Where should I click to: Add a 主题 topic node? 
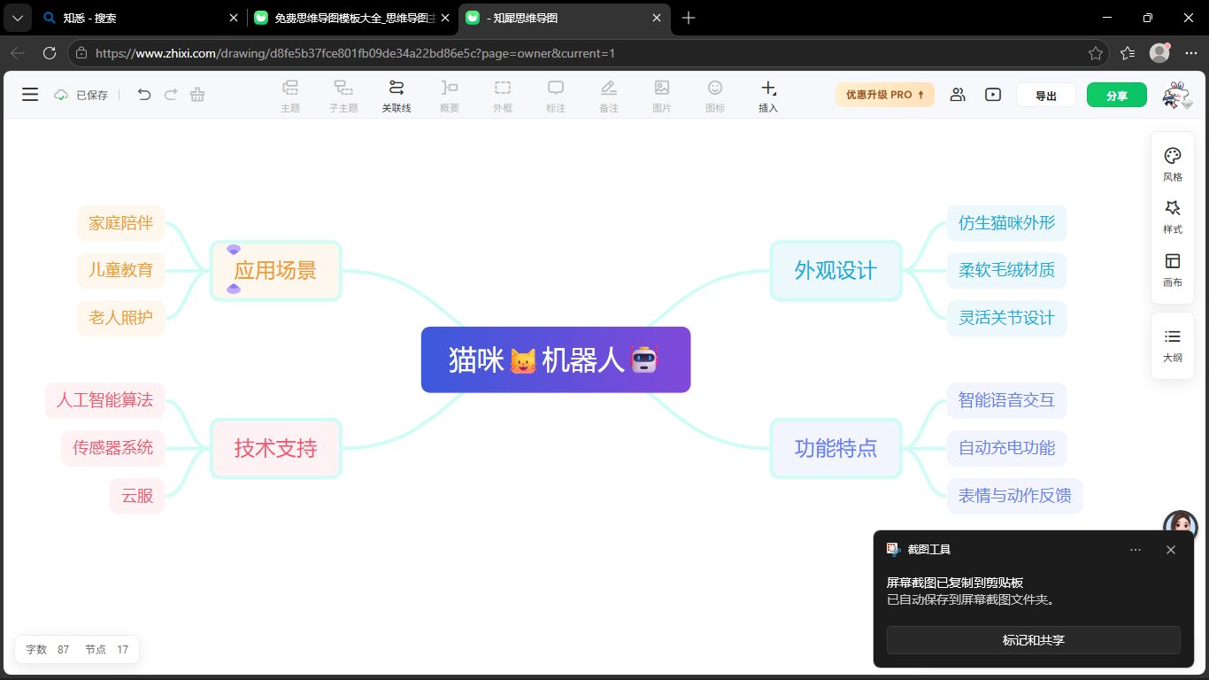pyautogui.click(x=290, y=96)
